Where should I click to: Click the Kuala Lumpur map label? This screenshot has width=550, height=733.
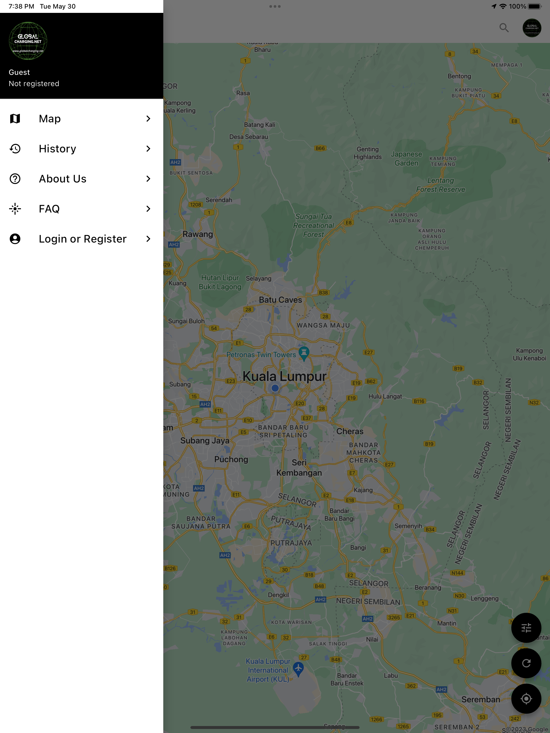[x=284, y=376]
